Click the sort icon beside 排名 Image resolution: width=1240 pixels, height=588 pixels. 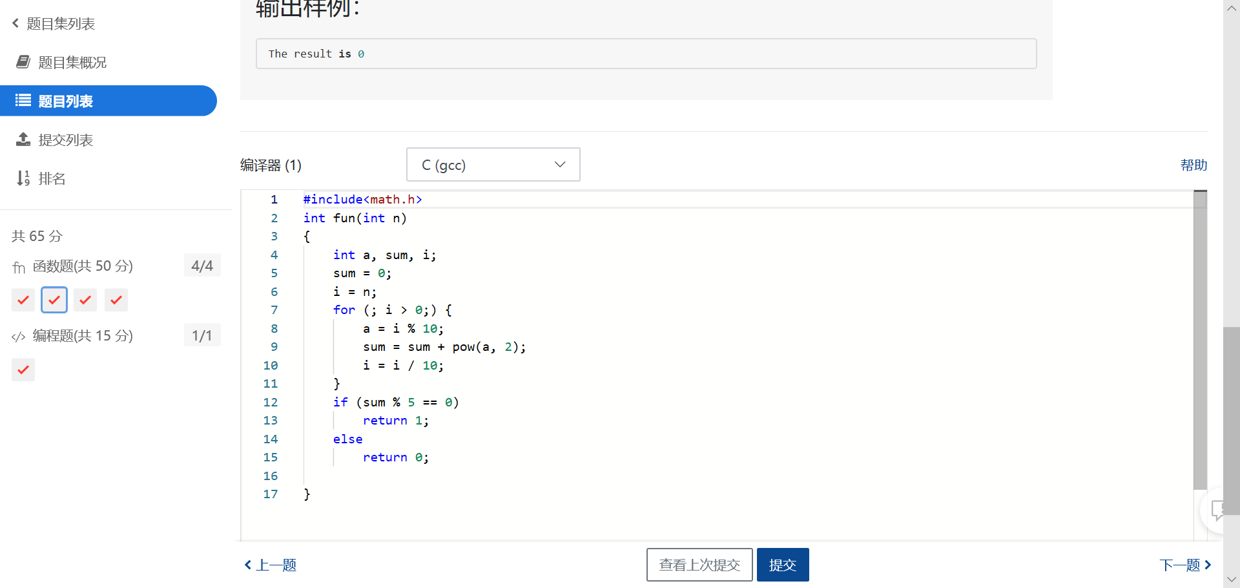[x=23, y=178]
